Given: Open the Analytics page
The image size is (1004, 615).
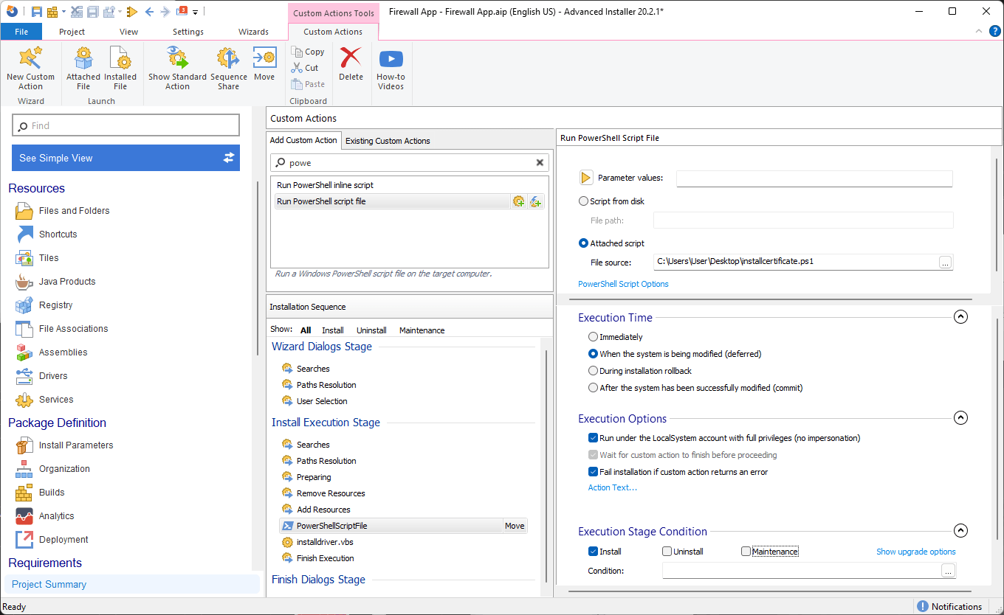Looking at the screenshot, I should (x=56, y=516).
